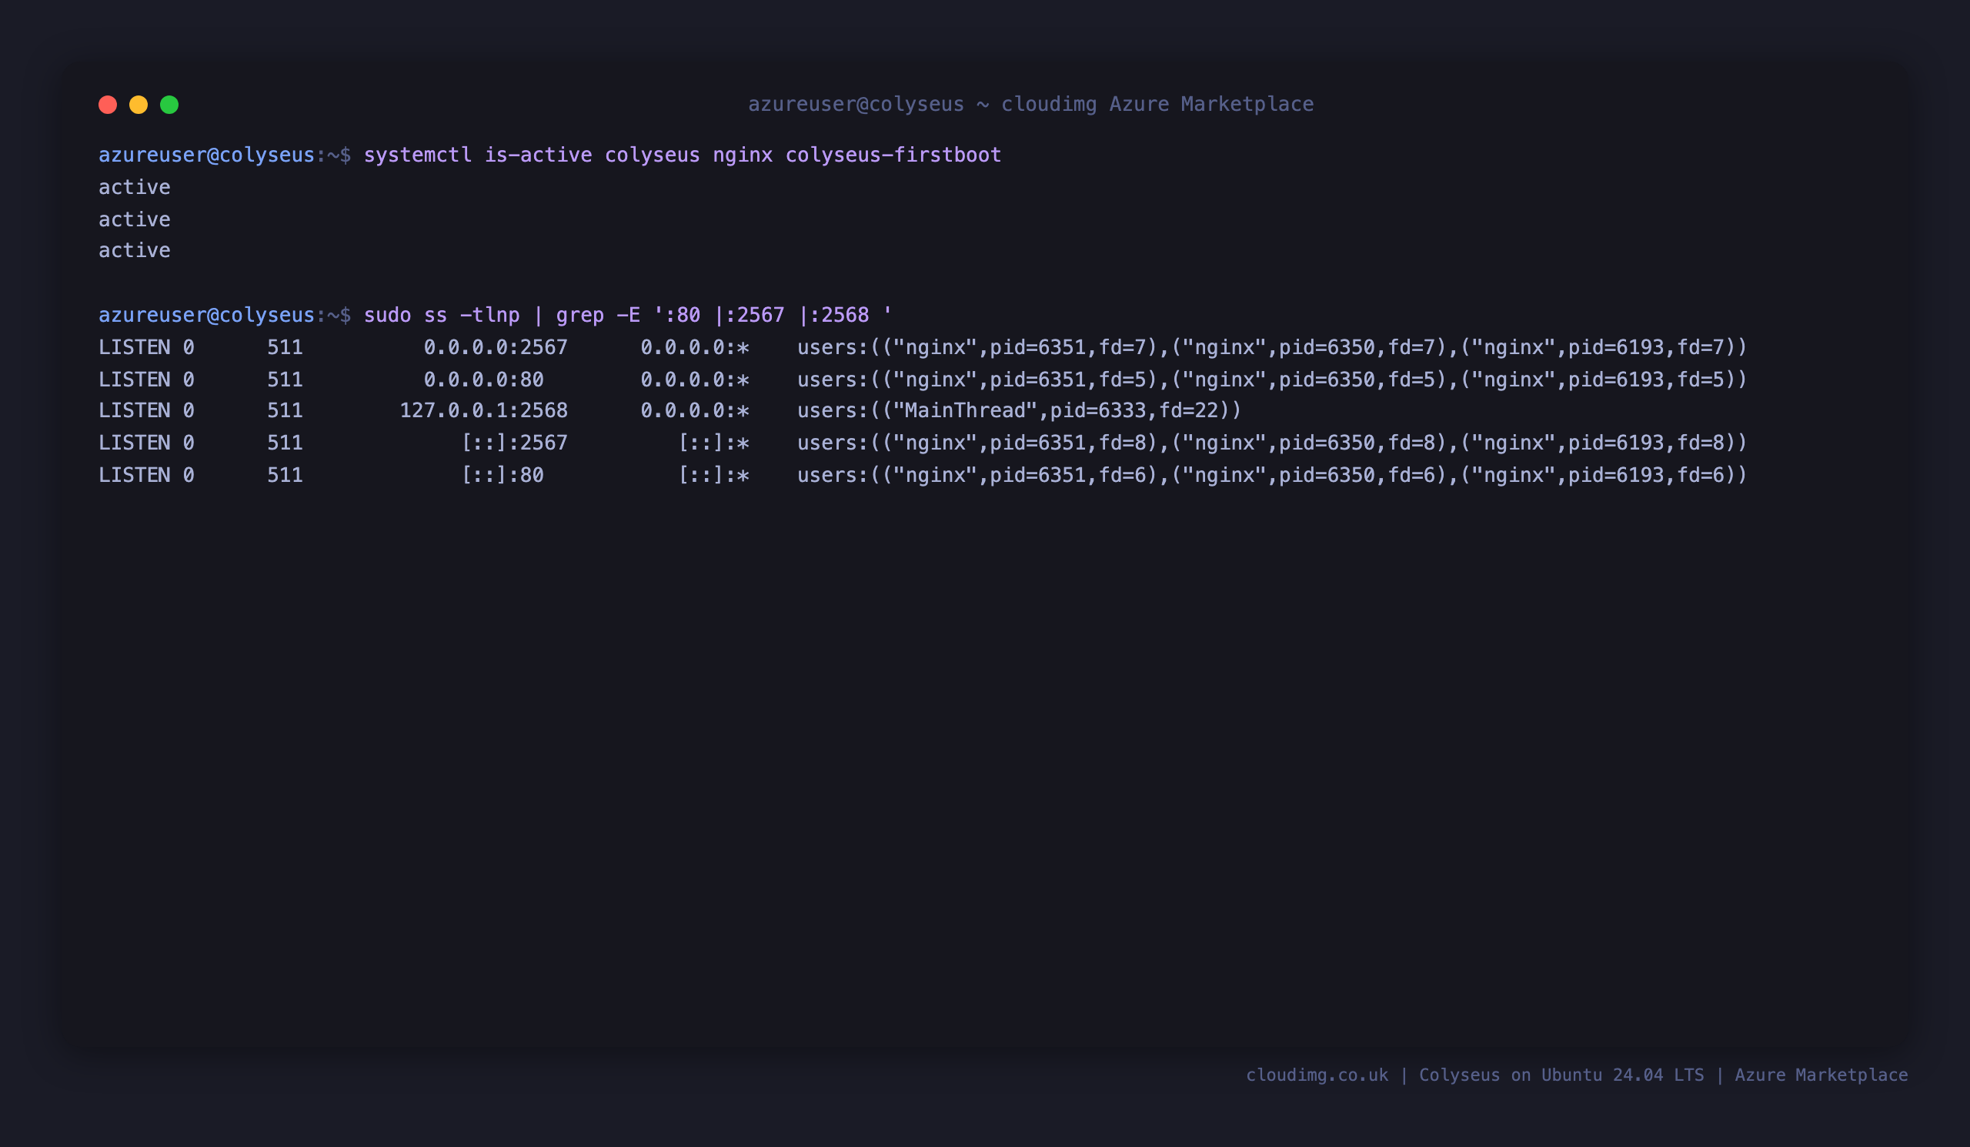Click users entry ending with 'fd=8))'
Screen dimensions: 1970x1147
(x=1272, y=443)
